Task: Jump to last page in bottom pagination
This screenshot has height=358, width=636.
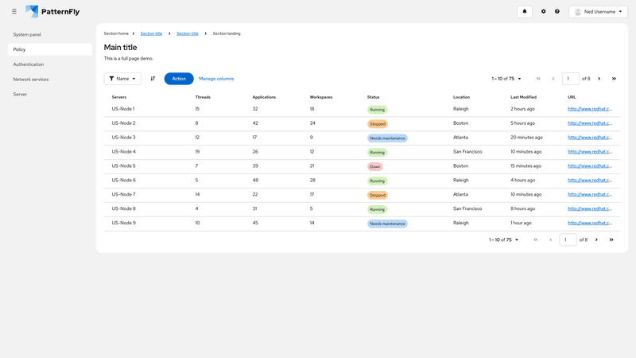Action: pyautogui.click(x=611, y=239)
